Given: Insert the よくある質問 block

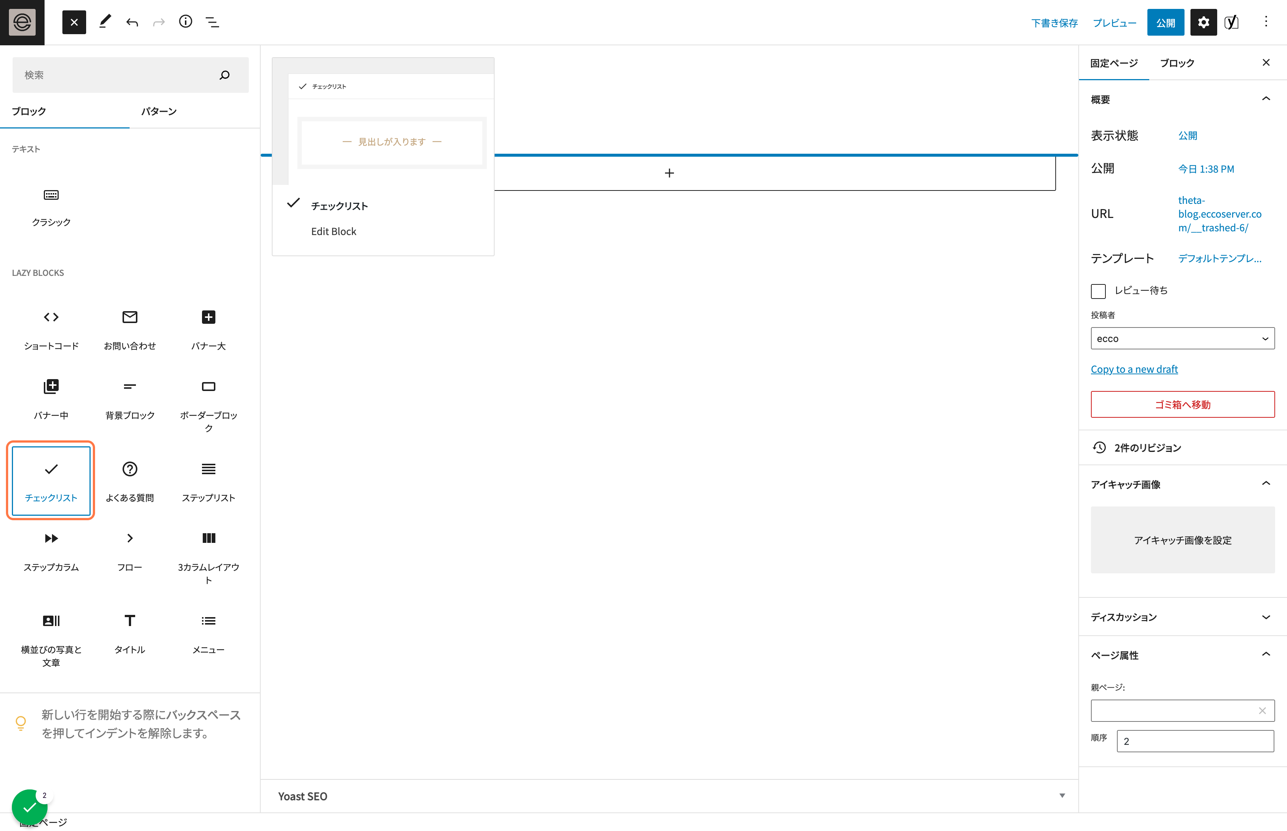Looking at the screenshot, I should [130, 481].
